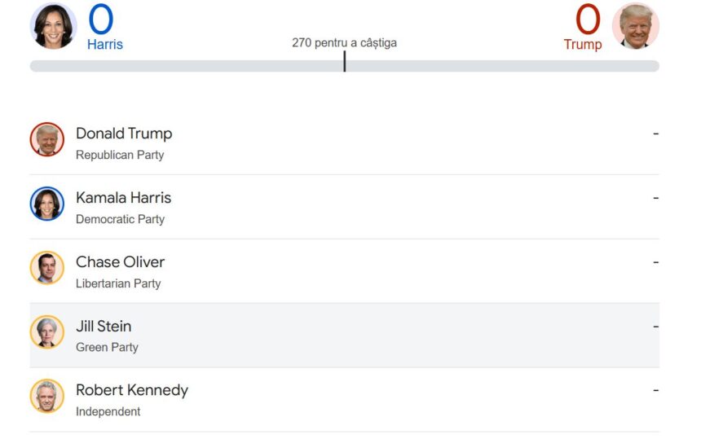Open the Donald Trump candidate name
701x439 pixels.
click(x=124, y=134)
